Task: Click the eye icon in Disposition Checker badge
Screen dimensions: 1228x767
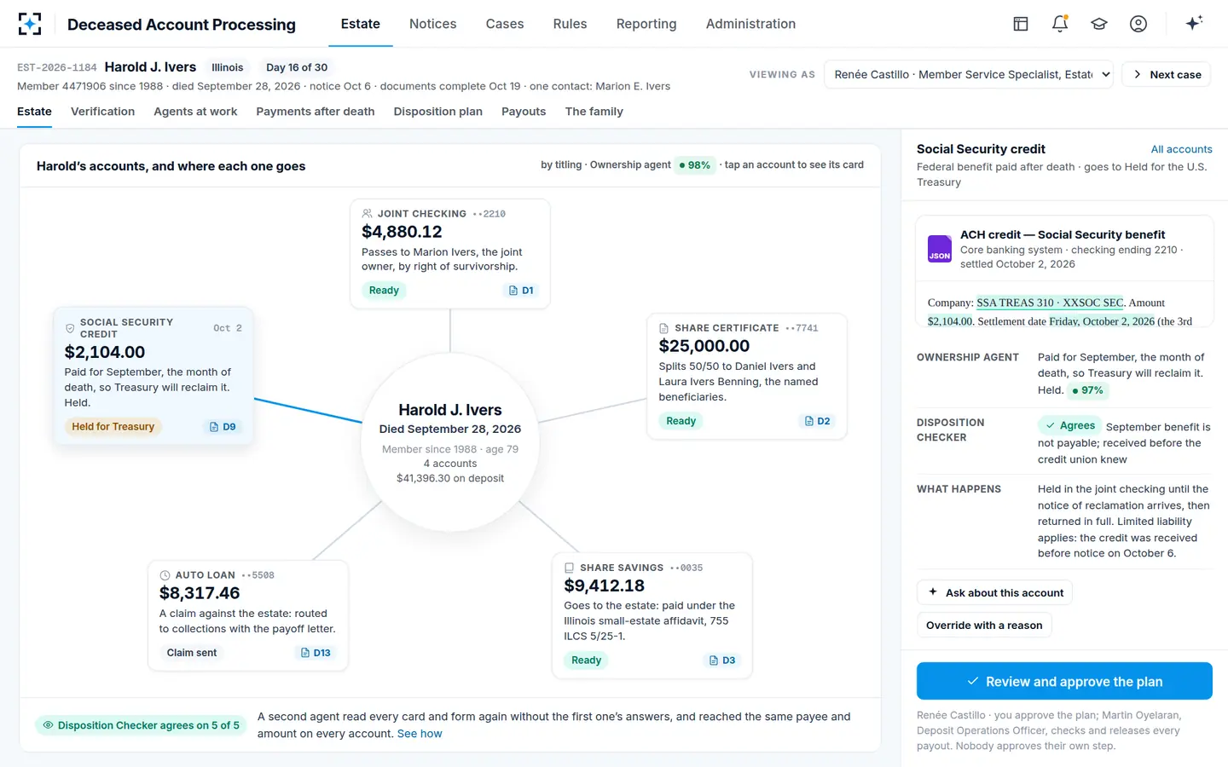Action: coord(49,725)
